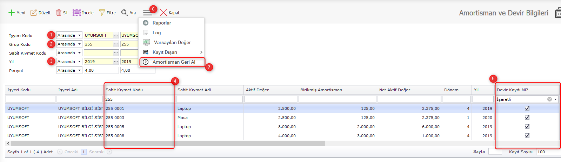Expand the Yıl Arasında condition dropdown
Image resolution: width=561 pixels, height=162 pixels.
tap(80, 62)
